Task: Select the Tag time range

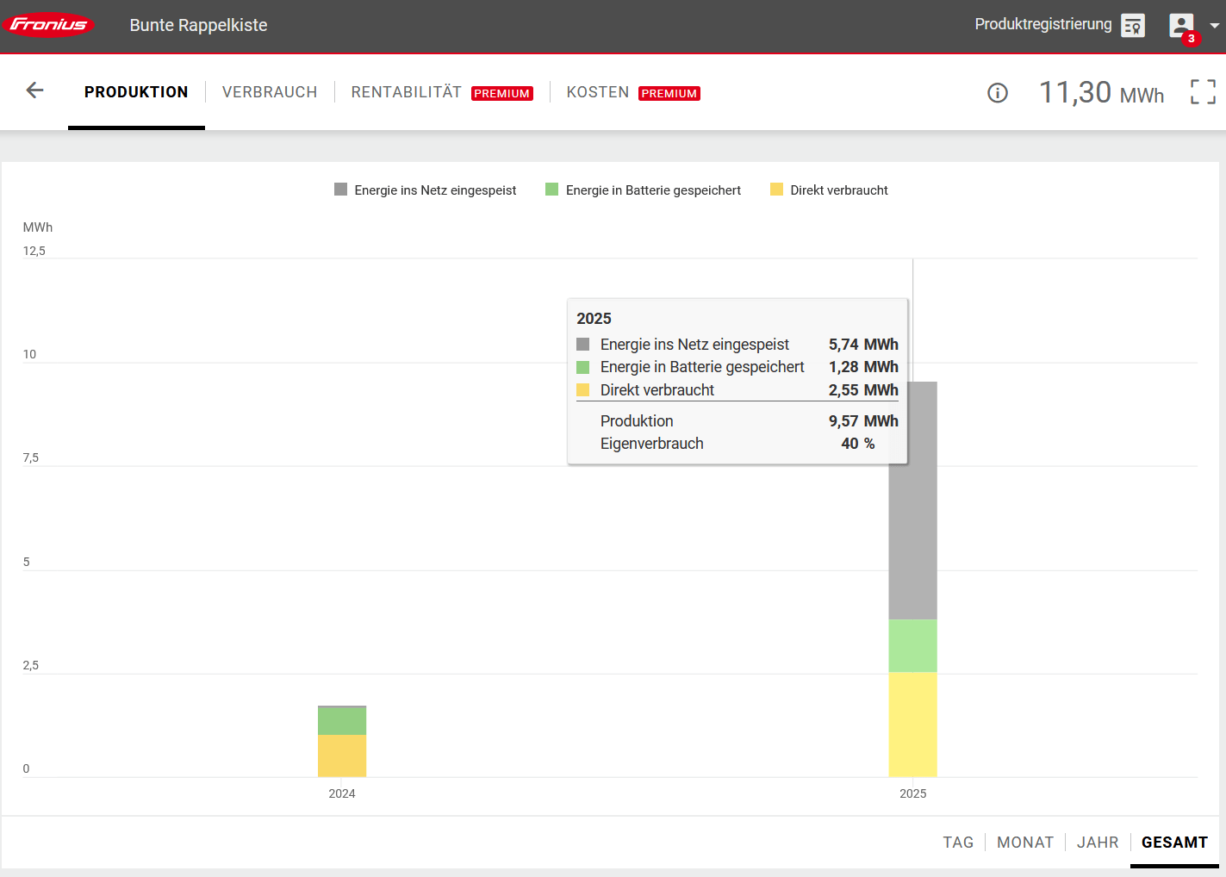Action: pos(957,843)
